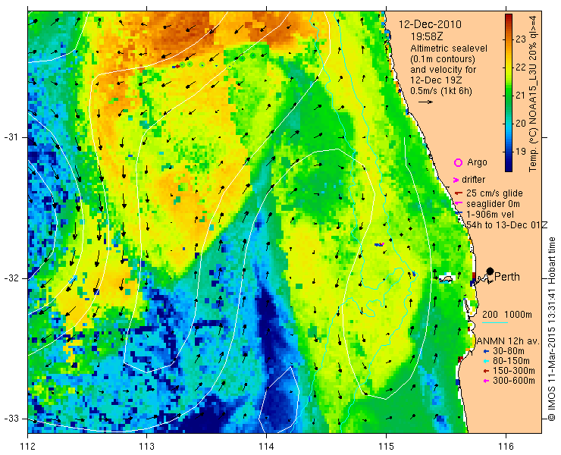Viewport: 561px width, 455px height.
Task: Click the colorbar tick label 22
Action: [521, 67]
